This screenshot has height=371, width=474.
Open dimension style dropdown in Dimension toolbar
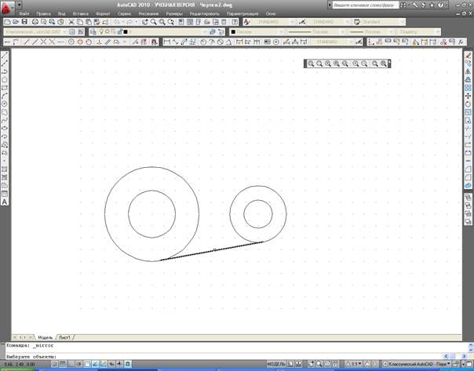(x=351, y=42)
